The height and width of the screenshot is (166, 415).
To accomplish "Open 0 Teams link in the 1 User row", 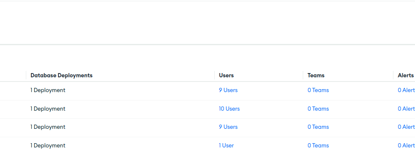I will (318, 145).
